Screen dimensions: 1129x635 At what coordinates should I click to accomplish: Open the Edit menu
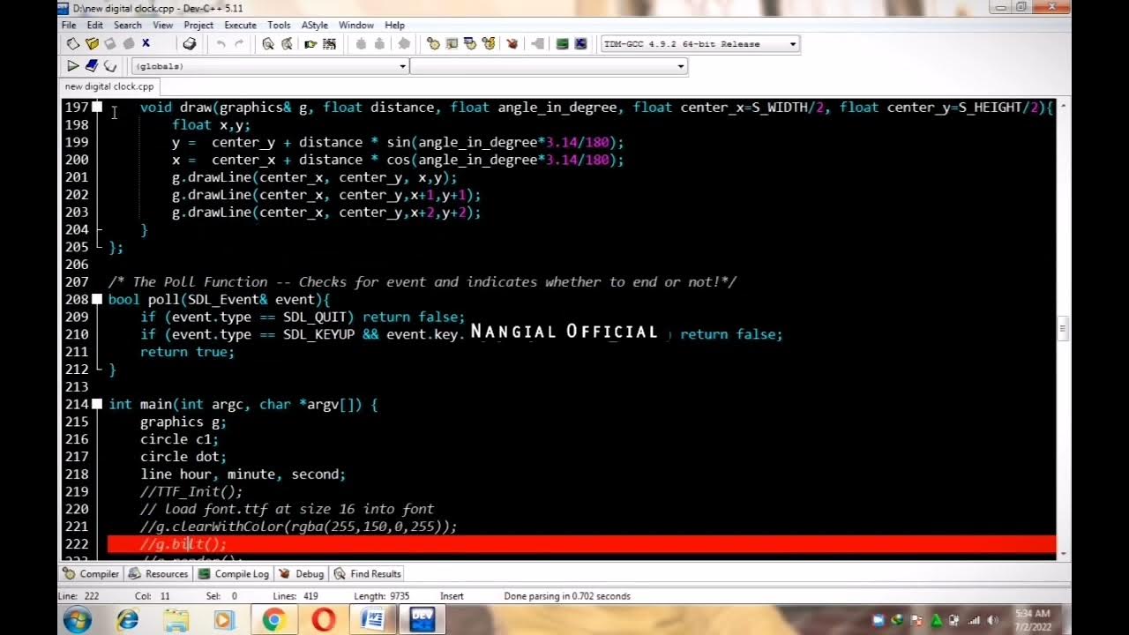pyautogui.click(x=95, y=25)
